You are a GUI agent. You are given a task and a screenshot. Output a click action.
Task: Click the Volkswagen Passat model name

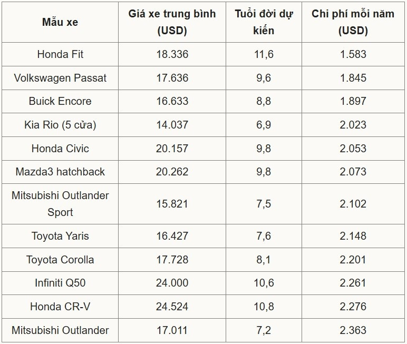tap(60, 78)
